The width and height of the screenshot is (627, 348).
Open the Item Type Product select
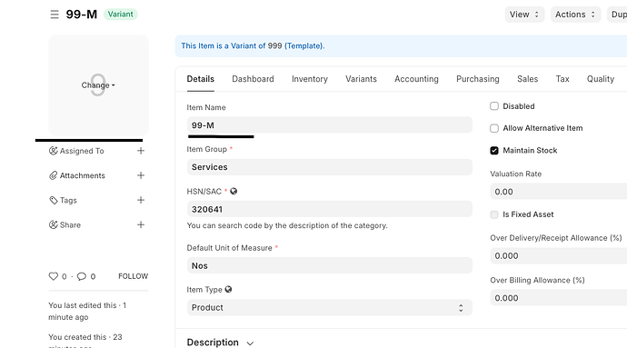330,308
